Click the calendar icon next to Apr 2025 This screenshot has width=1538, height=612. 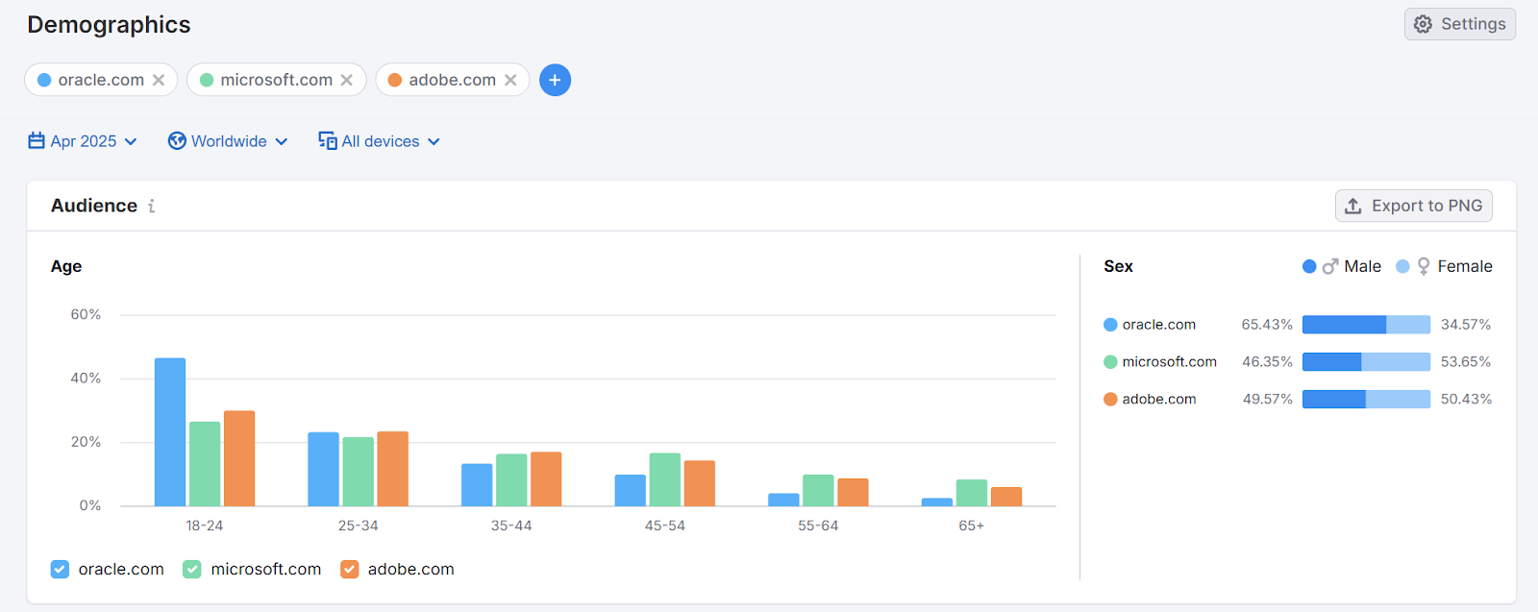(37, 141)
